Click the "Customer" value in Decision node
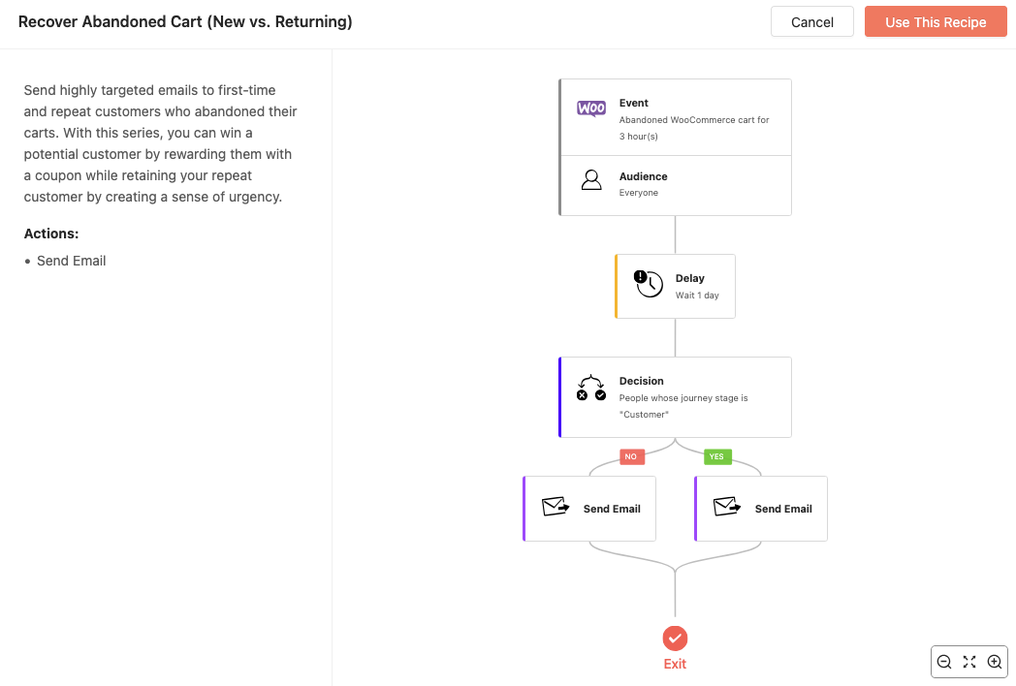Viewport: 1016px width, 686px height. click(x=644, y=415)
